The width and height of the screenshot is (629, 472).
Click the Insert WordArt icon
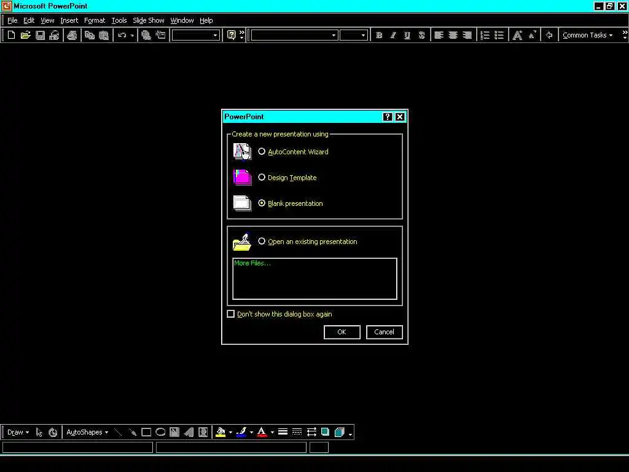click(189, 432)
